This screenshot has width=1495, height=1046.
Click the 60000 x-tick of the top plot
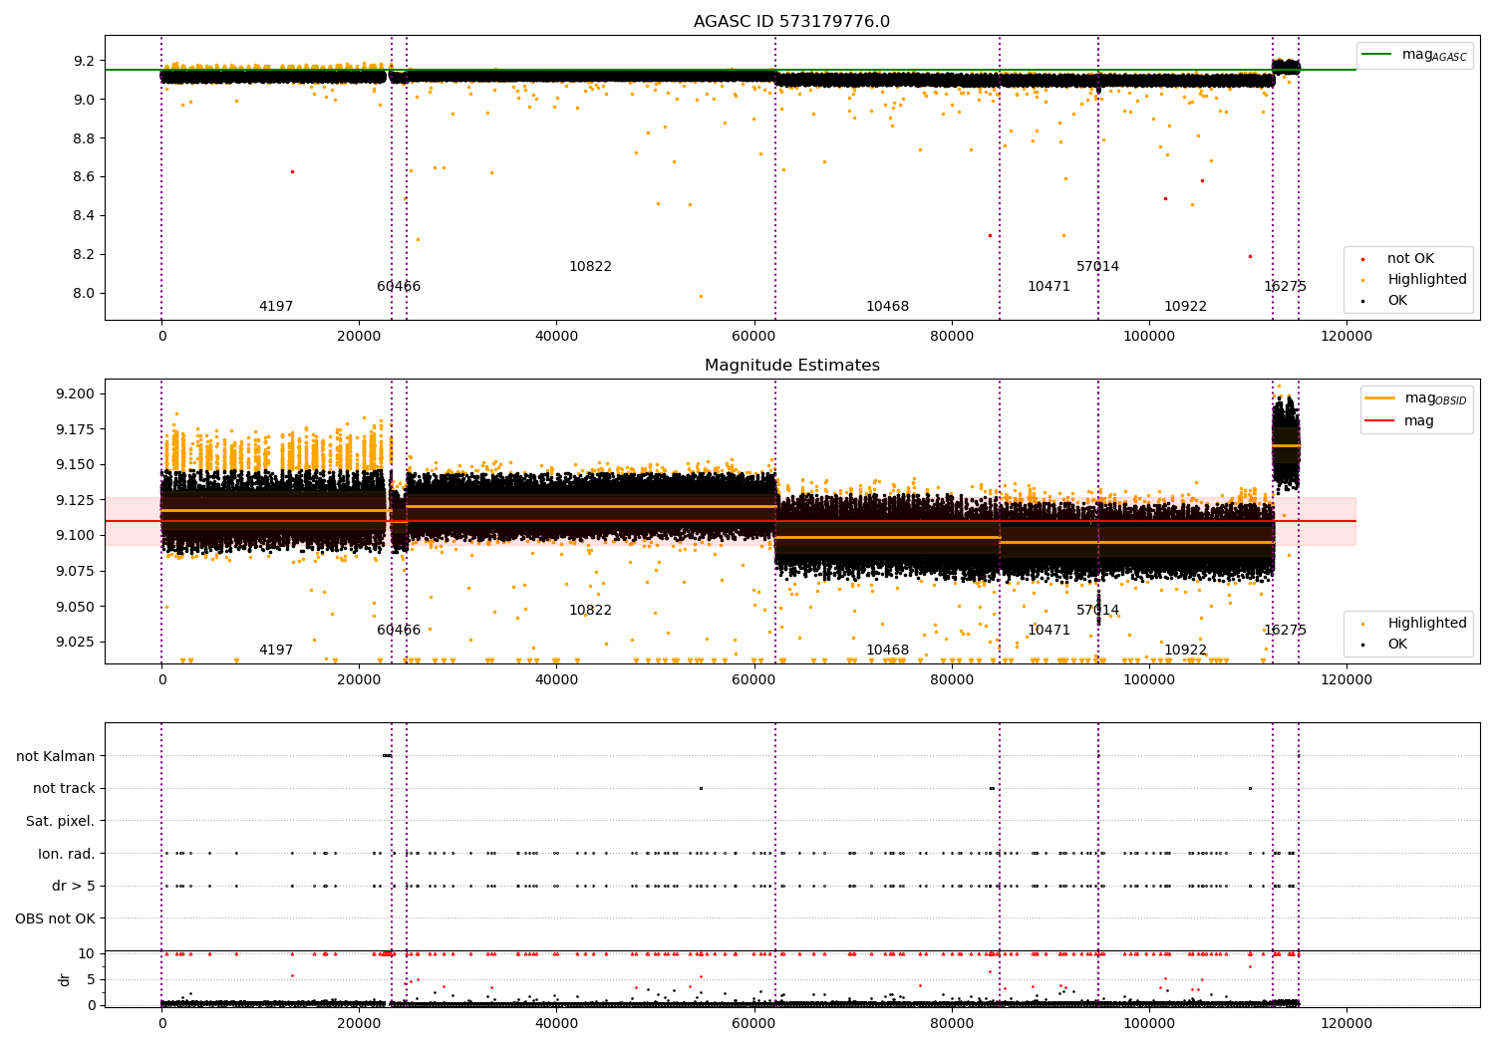(x=754, y=336)
